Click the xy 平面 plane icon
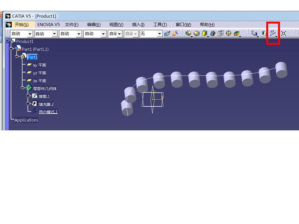 pyautogui.click(x=29, y=65)
